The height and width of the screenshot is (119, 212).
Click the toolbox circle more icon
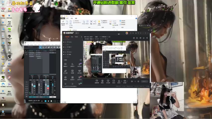coord(81,60)
